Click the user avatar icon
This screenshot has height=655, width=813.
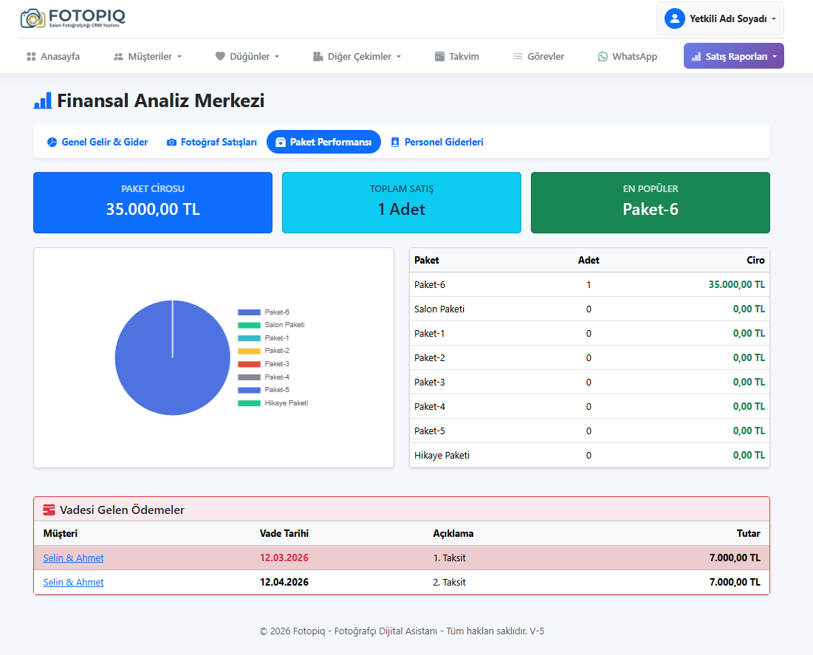(x=674, y=18)
